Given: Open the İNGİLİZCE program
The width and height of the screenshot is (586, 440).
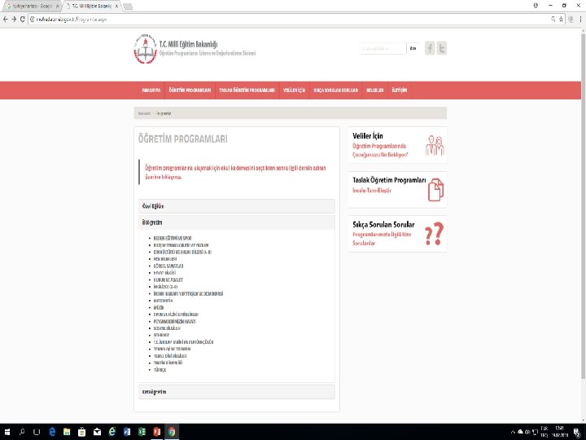Looking at the screenshot, I should tap(165, 287).
